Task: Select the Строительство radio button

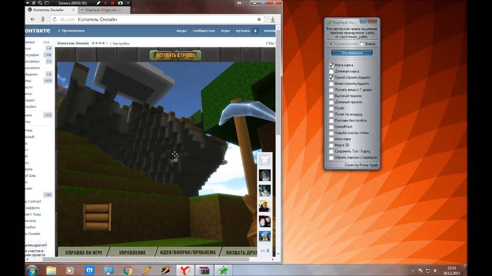Action: [331, 44]
